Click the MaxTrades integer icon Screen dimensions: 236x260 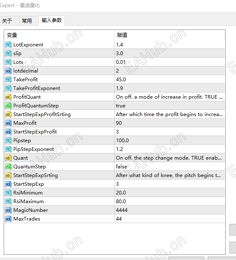(8, 219)
